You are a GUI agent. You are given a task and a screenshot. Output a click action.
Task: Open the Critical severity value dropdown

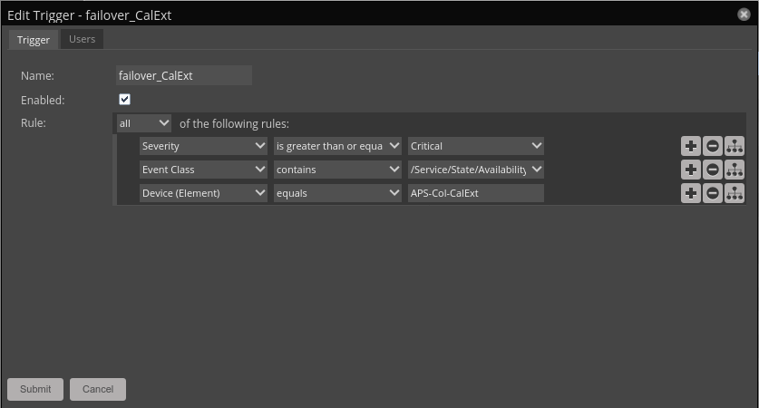click(x=475, y=146)
